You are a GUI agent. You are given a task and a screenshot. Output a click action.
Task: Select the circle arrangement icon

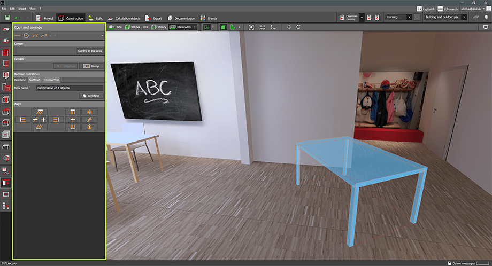coord(26,35)
